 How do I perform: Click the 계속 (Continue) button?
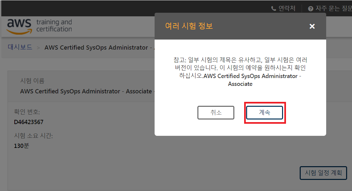(264, 113)
